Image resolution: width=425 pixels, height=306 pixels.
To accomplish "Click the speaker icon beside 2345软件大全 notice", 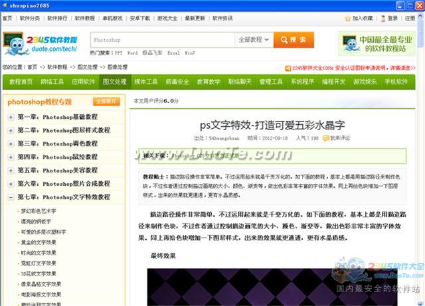I will [x=286, y=67].
